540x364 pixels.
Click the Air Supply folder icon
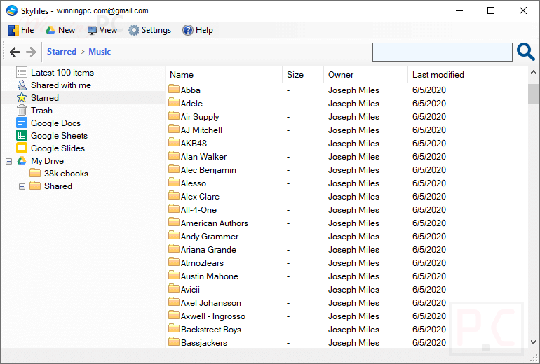[x=174, y=115]
